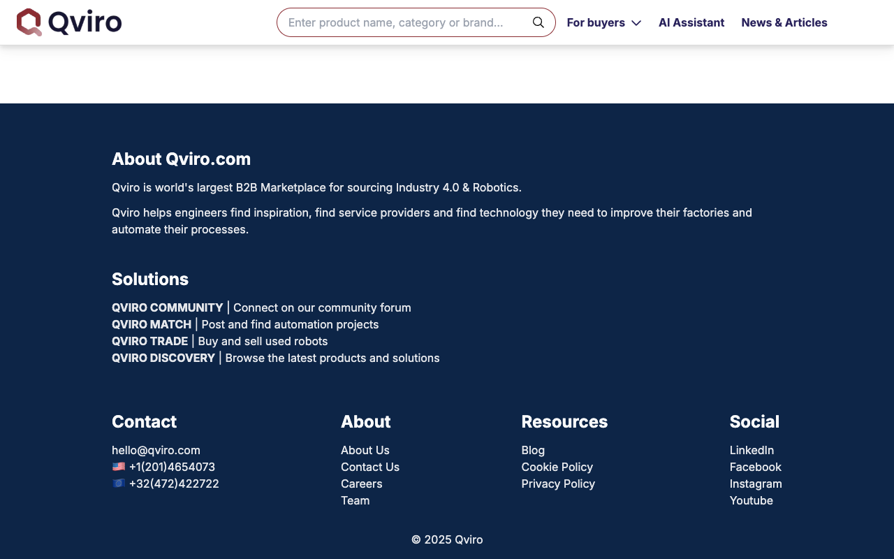Click hello@qviro.com email address
This screenshot has width=894, height=559.
coord(156,450)
